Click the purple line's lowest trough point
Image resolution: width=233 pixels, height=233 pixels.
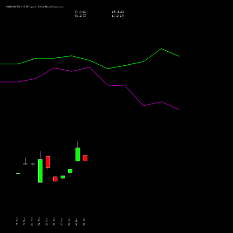coord(179,110)
